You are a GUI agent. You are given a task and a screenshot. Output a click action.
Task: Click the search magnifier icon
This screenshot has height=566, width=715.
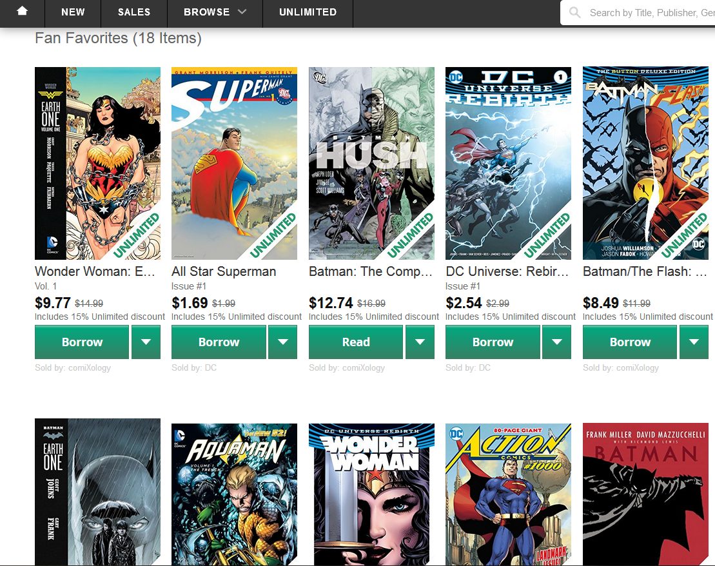pos(575,12)
